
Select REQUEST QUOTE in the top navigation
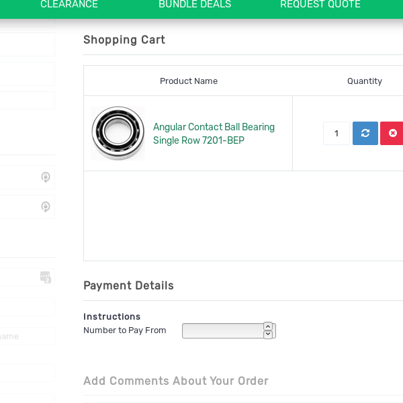point(320,5)
